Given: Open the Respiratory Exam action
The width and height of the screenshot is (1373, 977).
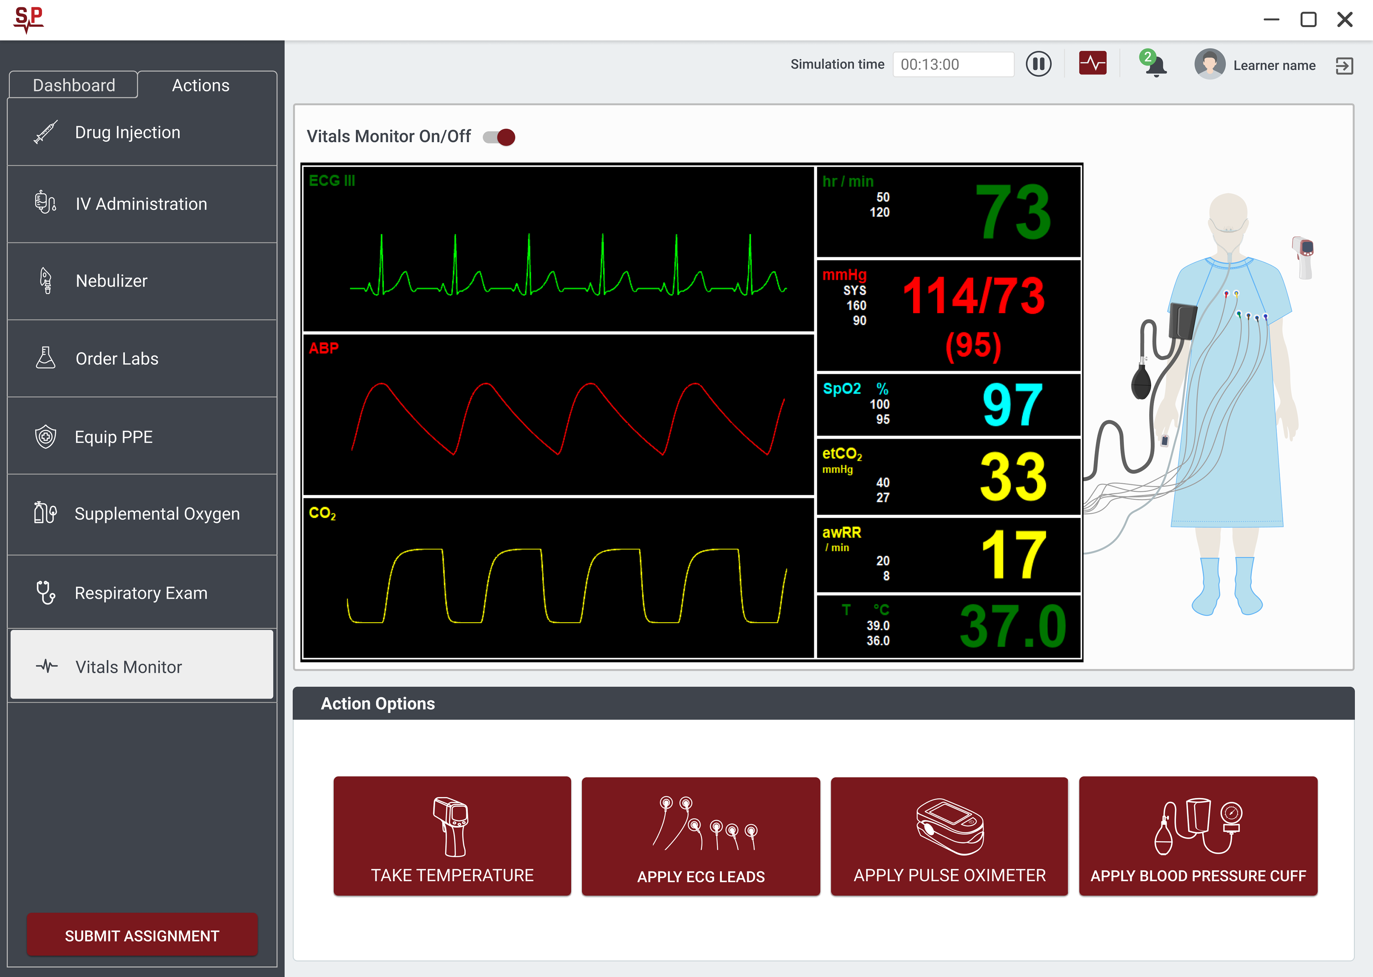Looking at the screenshot, I should (x=142, y=593).
